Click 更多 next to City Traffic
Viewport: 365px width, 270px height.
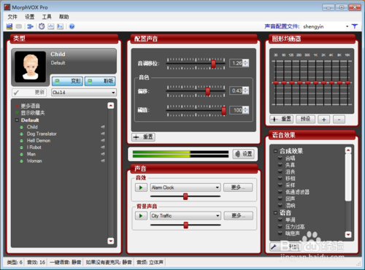tap(239, 216)
